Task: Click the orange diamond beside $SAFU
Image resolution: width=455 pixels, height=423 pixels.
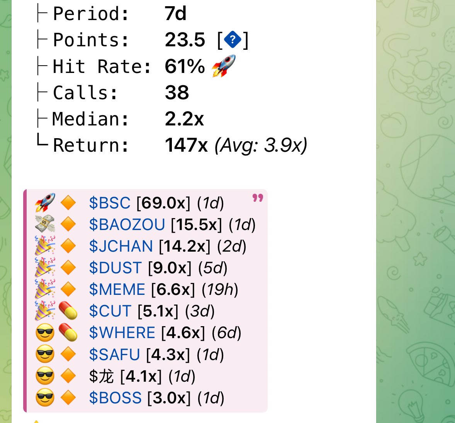Action: click(68, 354)
